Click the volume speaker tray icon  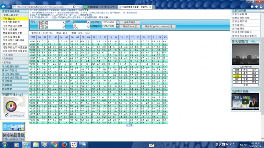tap(245, 145)
